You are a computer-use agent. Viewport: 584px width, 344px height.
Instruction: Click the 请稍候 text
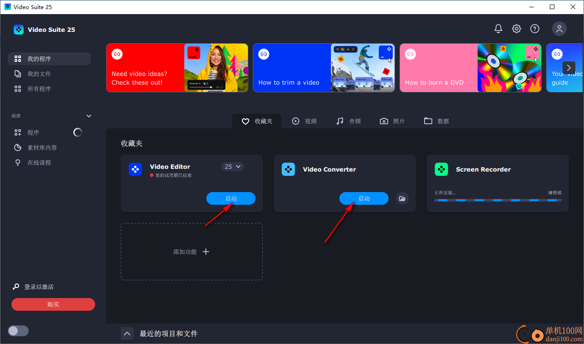(x=555, y=193)
